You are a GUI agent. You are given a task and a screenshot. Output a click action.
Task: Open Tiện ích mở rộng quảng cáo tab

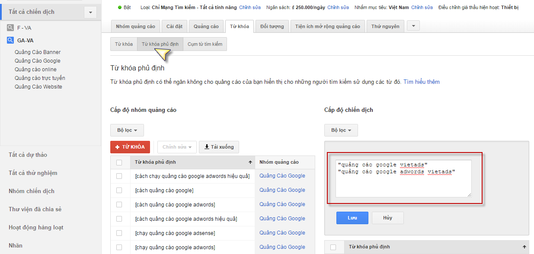coord(328,26)
